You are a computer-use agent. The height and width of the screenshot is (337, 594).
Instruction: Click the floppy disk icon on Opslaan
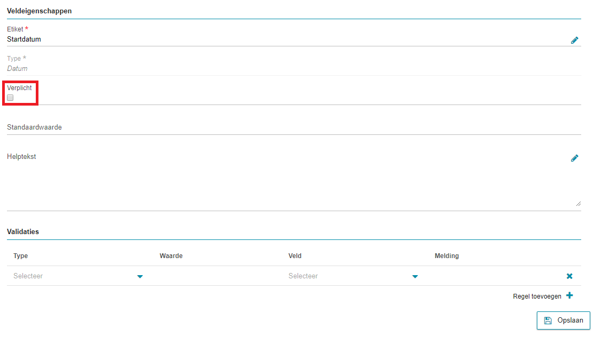548,320
